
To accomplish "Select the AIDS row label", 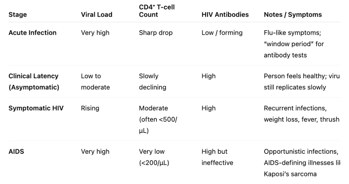I will click(16, 151).
